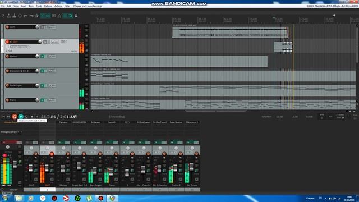Click the Redo toolbar arrow
Screen dimensions: 359x202
(31, 16)
